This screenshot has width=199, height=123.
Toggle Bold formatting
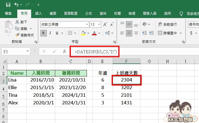44,33
